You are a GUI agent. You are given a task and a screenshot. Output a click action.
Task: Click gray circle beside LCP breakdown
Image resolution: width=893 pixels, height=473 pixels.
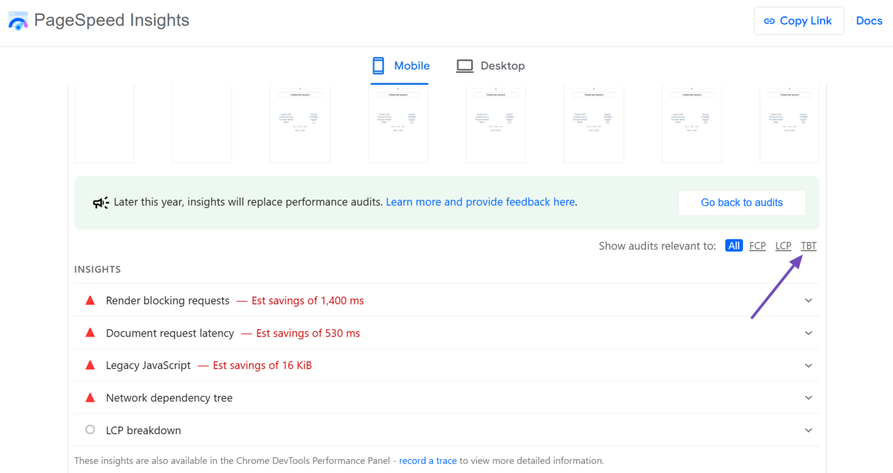pyautogui.click(x=90, y=430)
